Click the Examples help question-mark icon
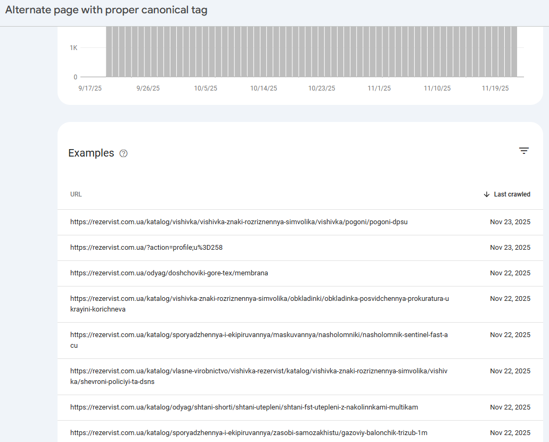This screenshot has height=442, width=549. (123, 153)
